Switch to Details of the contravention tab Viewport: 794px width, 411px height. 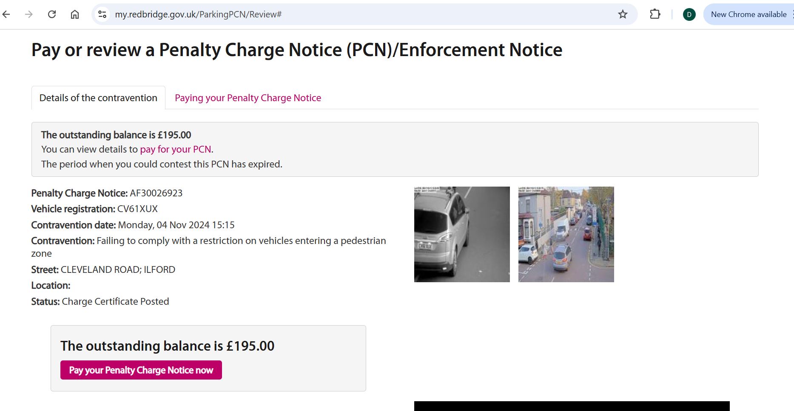pos(98,98)
